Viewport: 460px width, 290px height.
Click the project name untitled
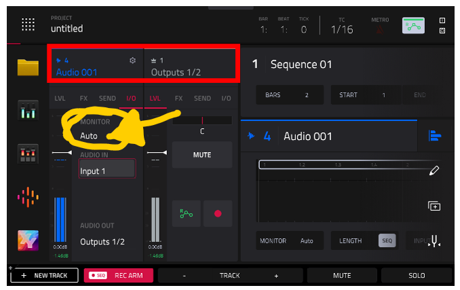coord(66,29)
